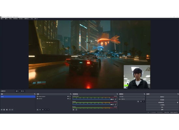Click the transition duration input field

pos(131,99)
